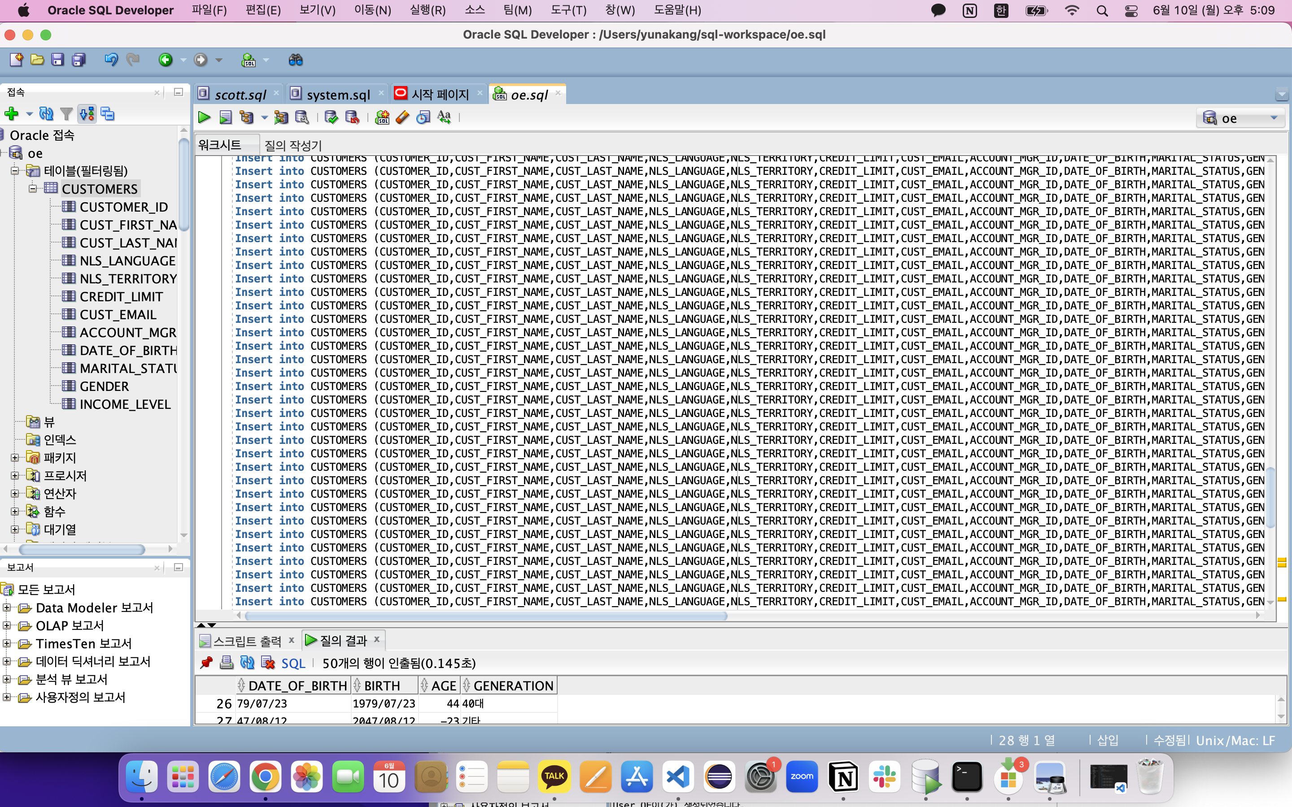The width and height of the screenshot is (1292, 807).
Task: Open SQL History clock icon
Action: [423, 117]
